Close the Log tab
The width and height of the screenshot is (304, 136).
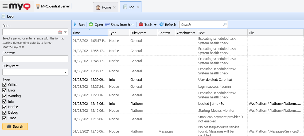coord(138,7)
